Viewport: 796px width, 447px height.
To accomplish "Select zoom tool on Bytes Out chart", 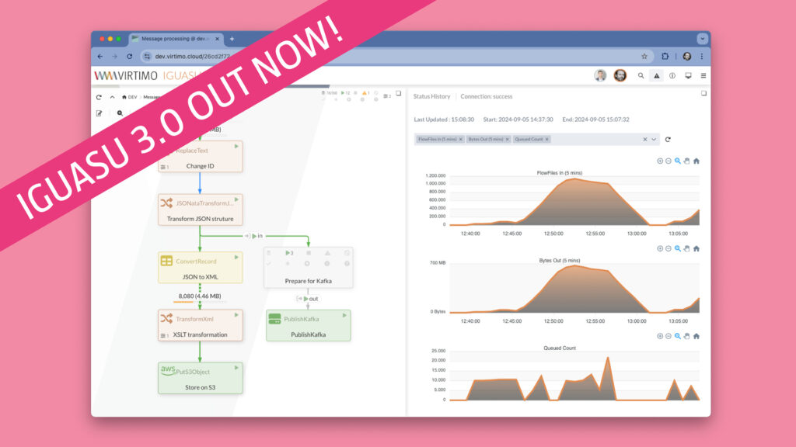I will pos(678,249).
